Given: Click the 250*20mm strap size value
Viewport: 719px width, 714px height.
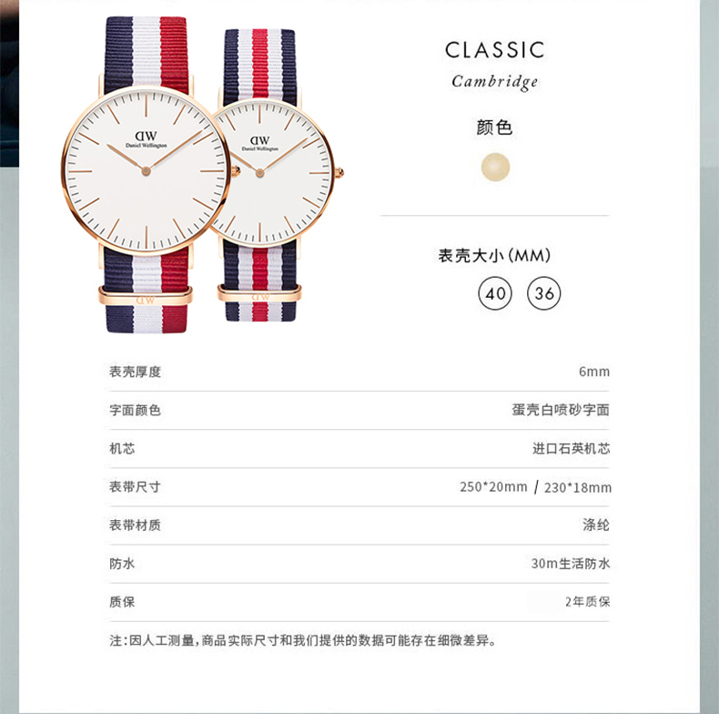Looking at the screenshot, I should (x=493, y=487).
